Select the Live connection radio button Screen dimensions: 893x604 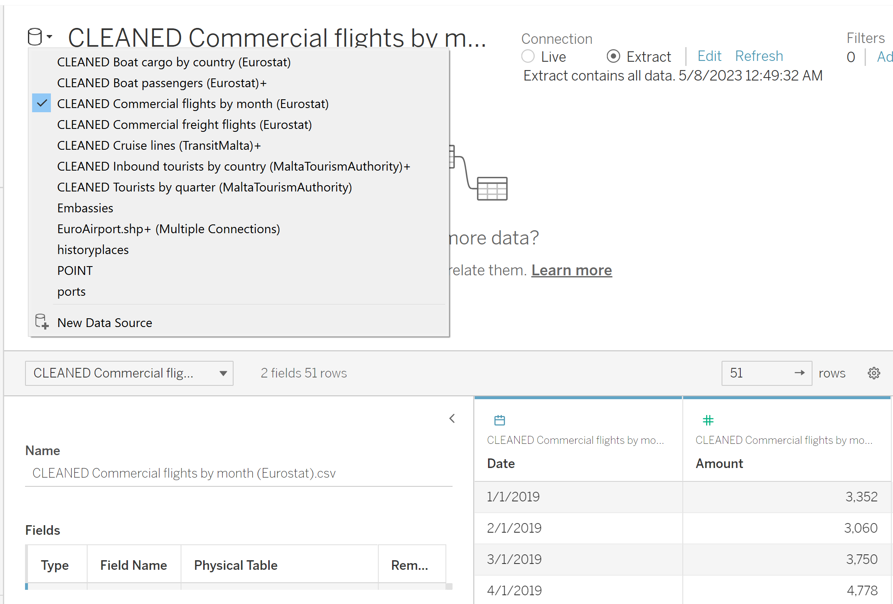528,56
